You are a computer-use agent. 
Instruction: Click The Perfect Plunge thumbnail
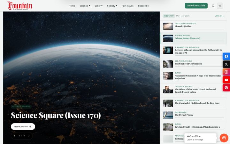click(x=168, y=115)
